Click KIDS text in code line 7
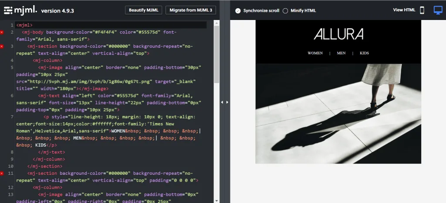The width and height of the screenshot is (446, 203). point(41,145)
